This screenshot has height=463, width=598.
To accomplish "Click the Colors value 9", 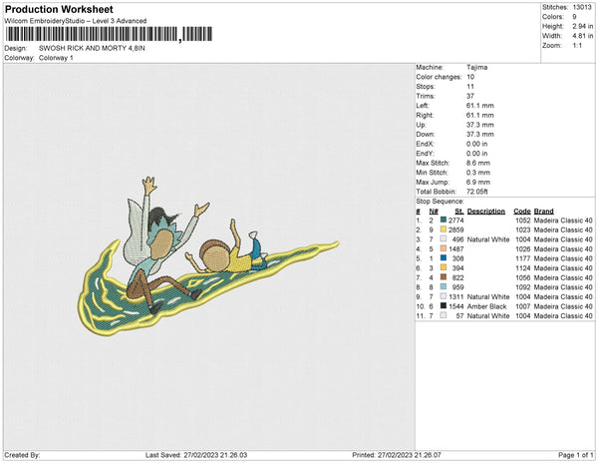I will click(574, 17).
